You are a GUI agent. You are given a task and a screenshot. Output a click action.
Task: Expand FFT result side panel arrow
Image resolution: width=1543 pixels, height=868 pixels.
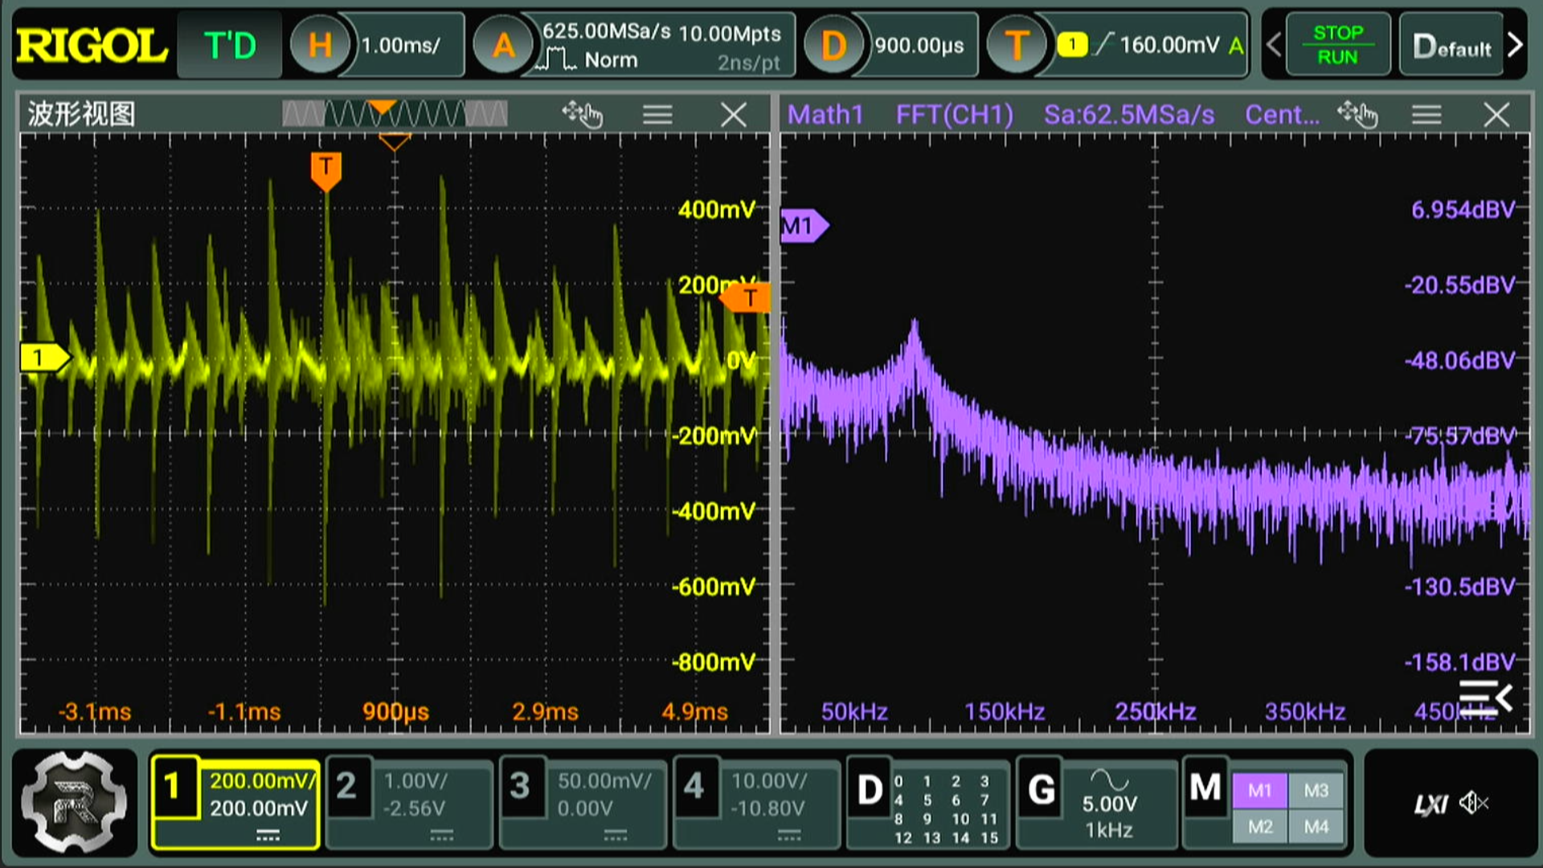tap(1485, 696)
